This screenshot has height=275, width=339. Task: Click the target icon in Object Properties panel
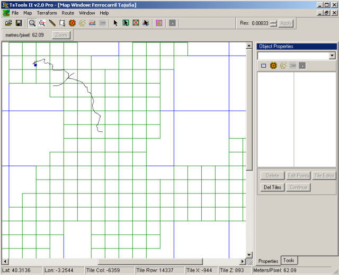pyautogui.click(x=273, y=66)
